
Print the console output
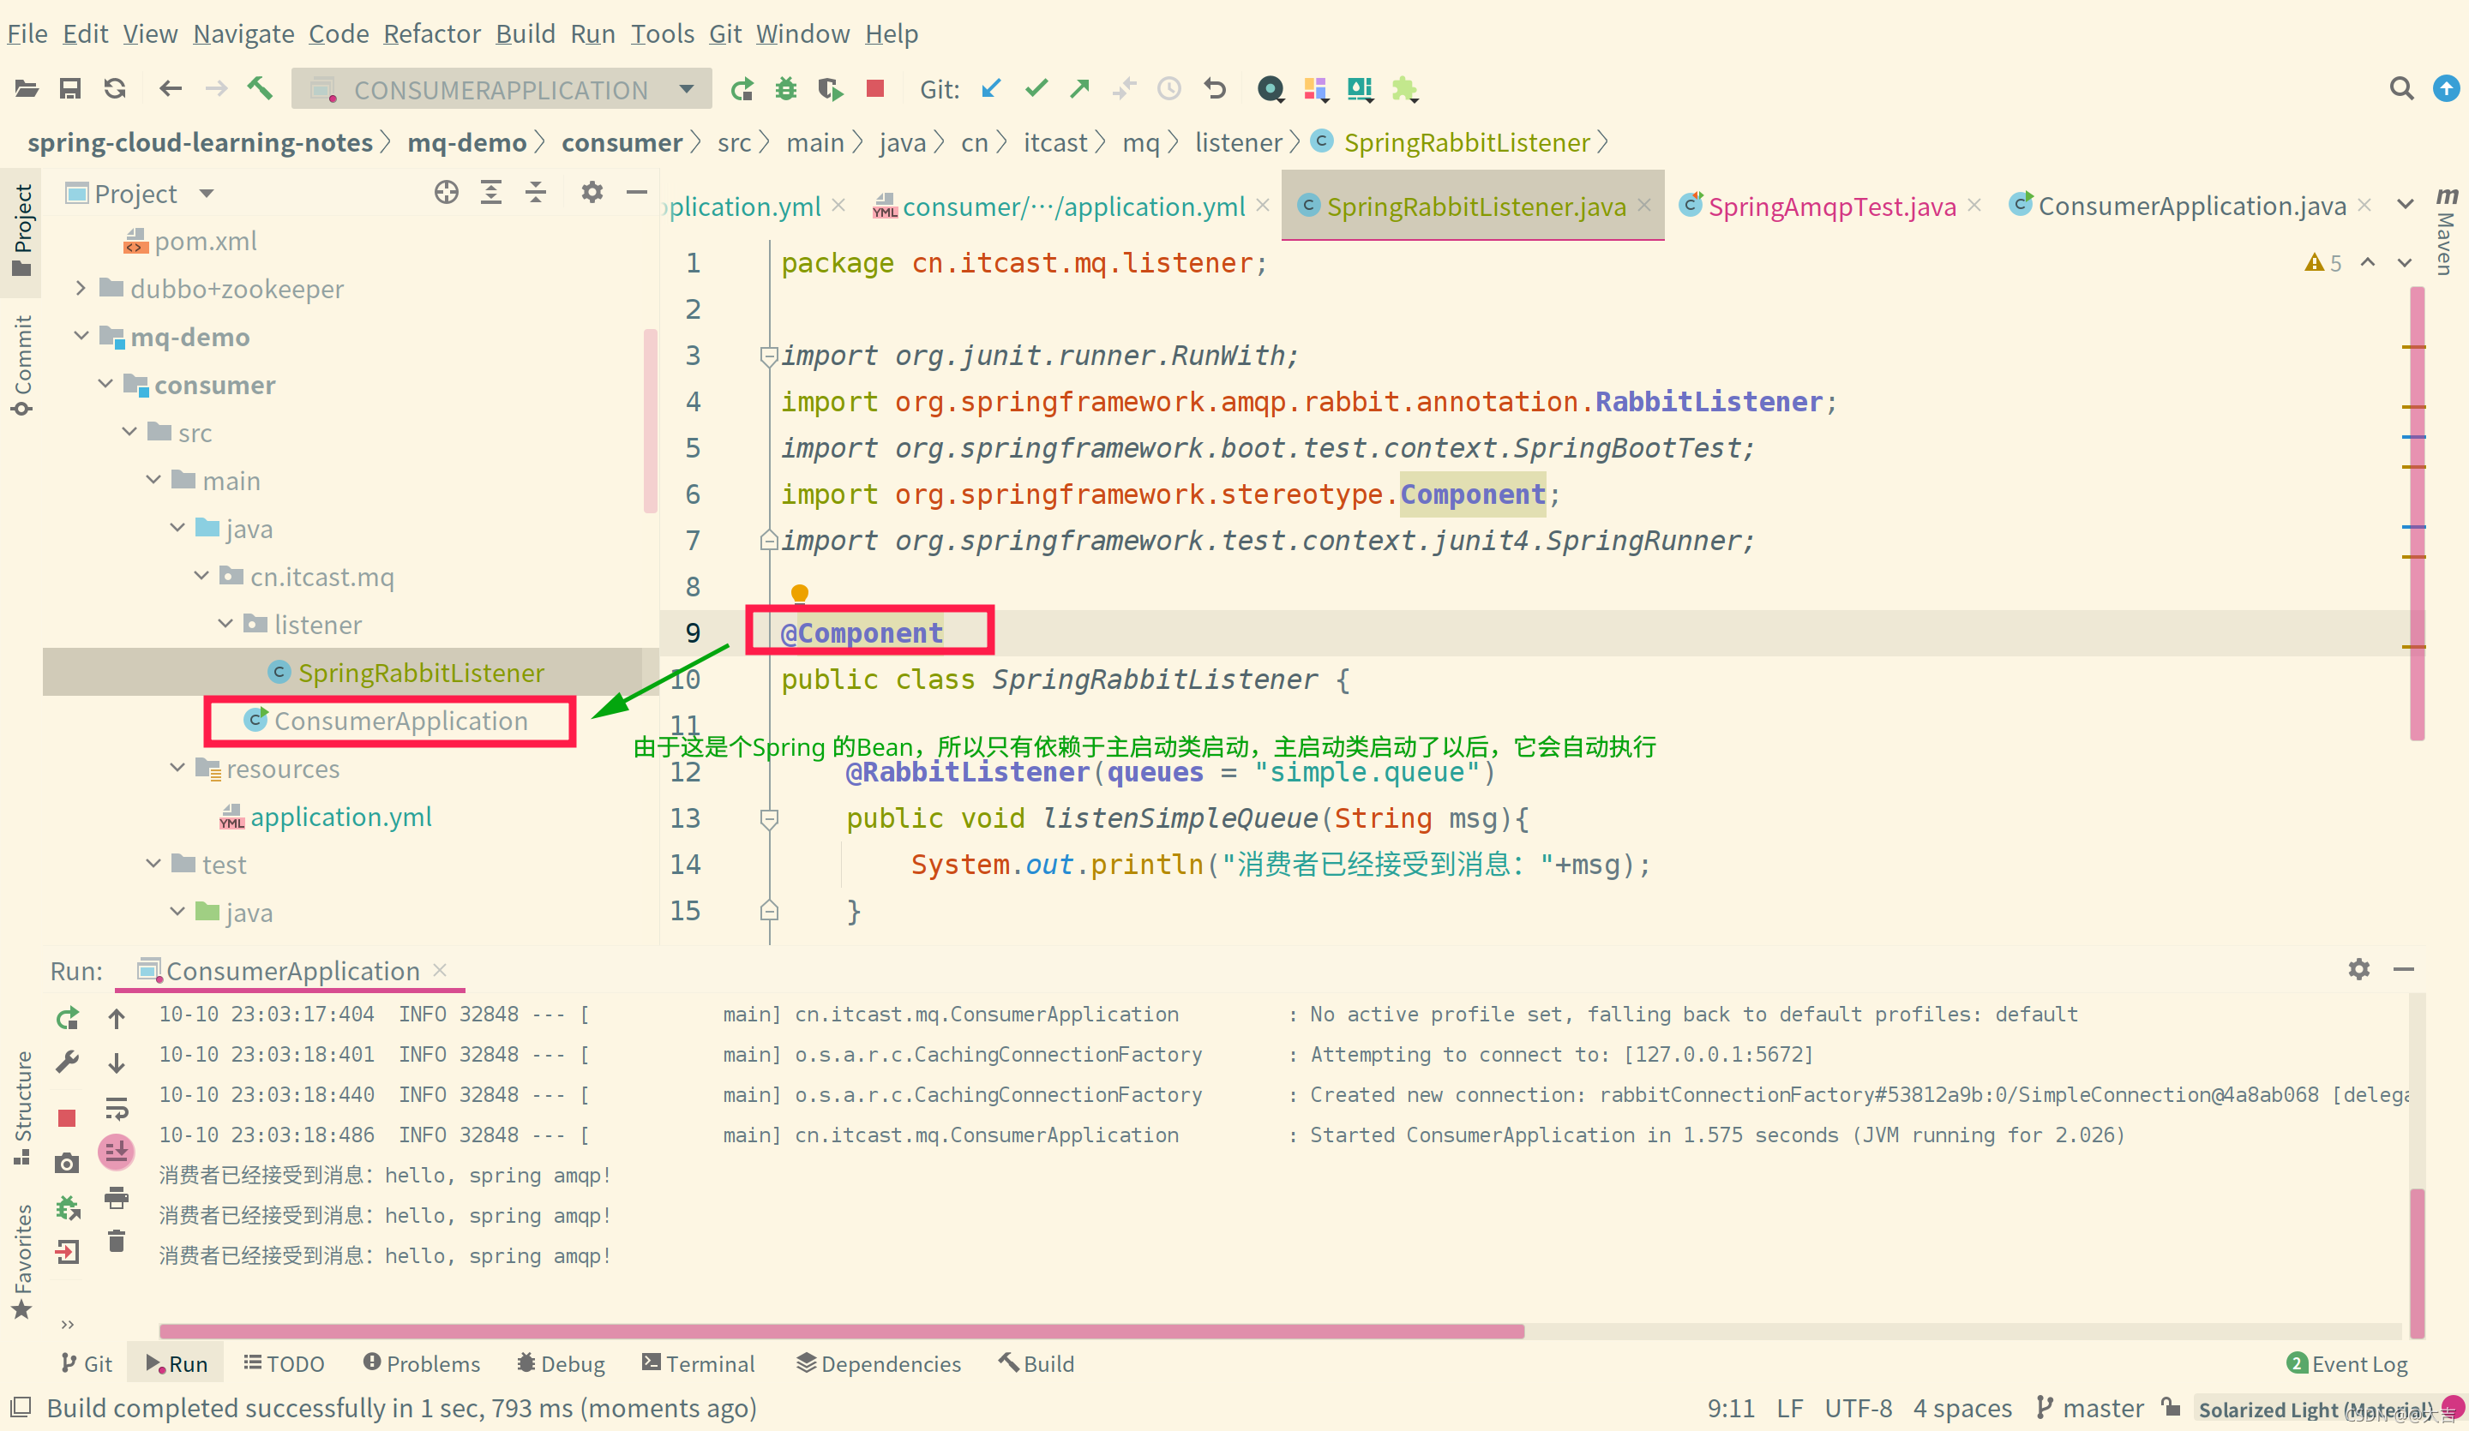[117, 1197]
